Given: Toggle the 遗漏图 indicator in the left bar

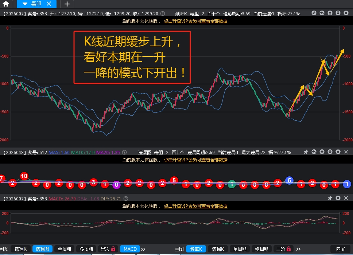Looking at the screenshot, I should click(x=42, y=249).
